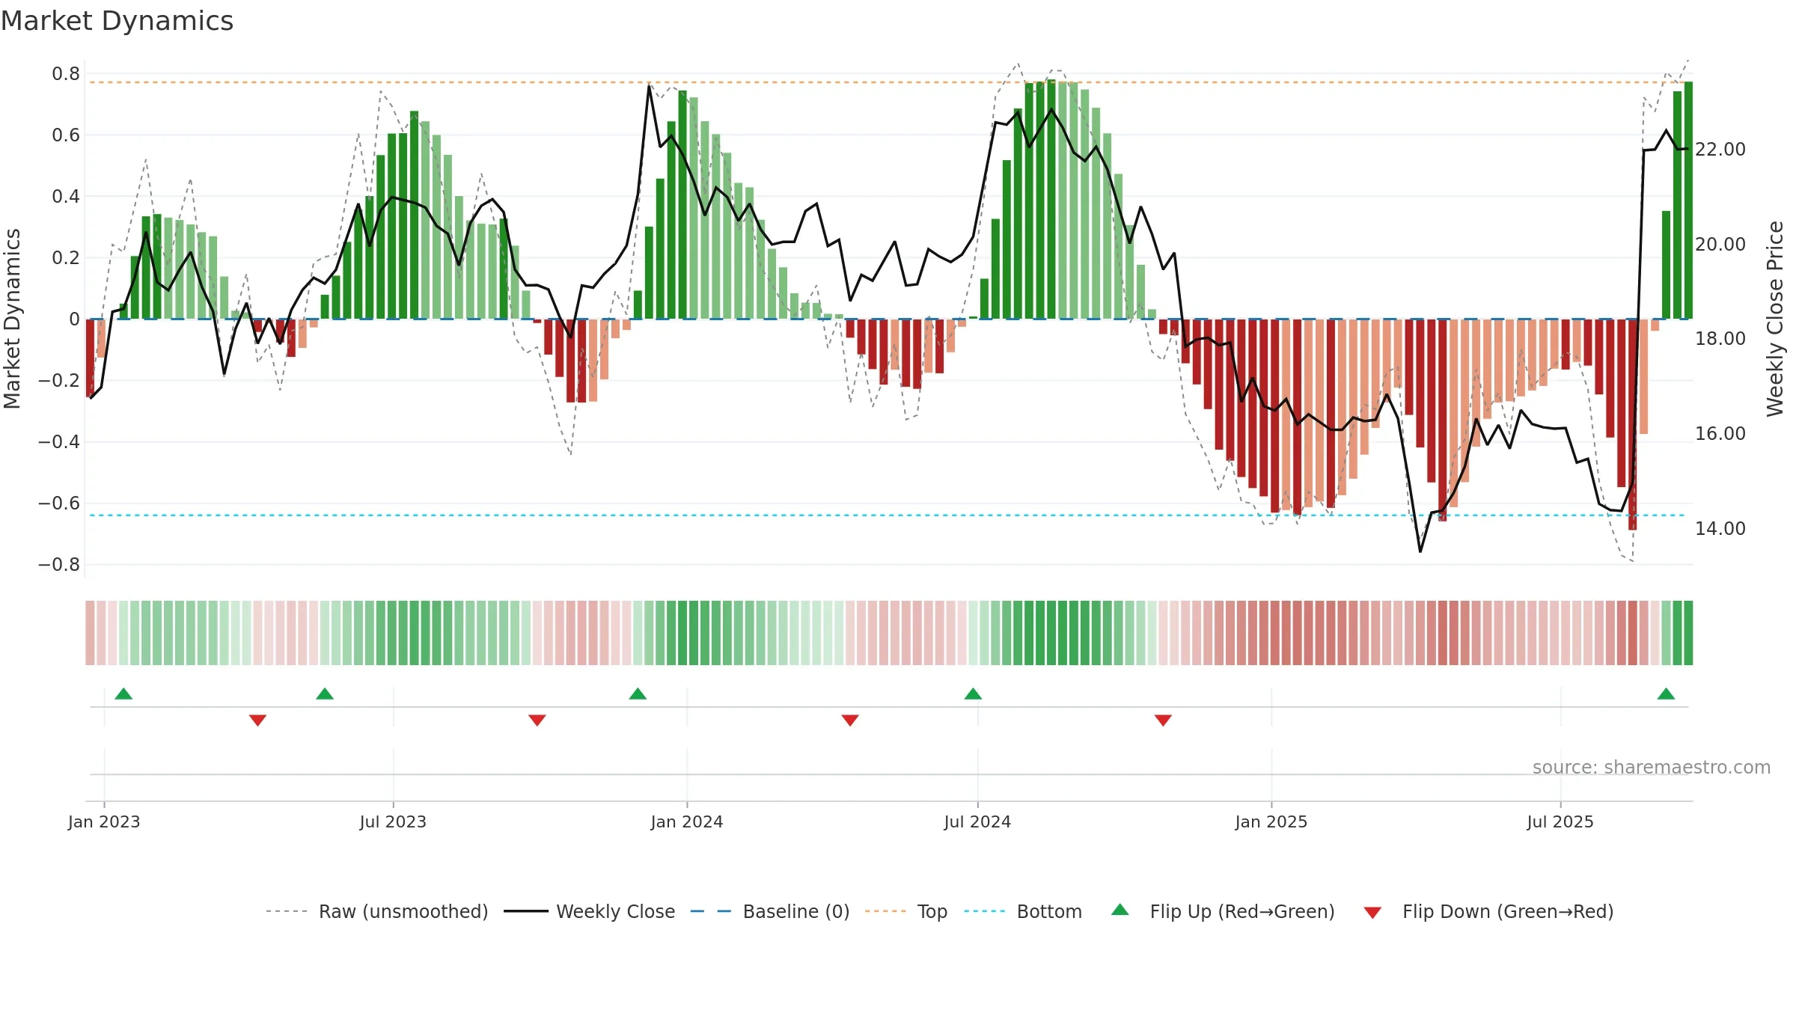Select the last green flip-up marker after Jul 2025

tap(1666, 694)
